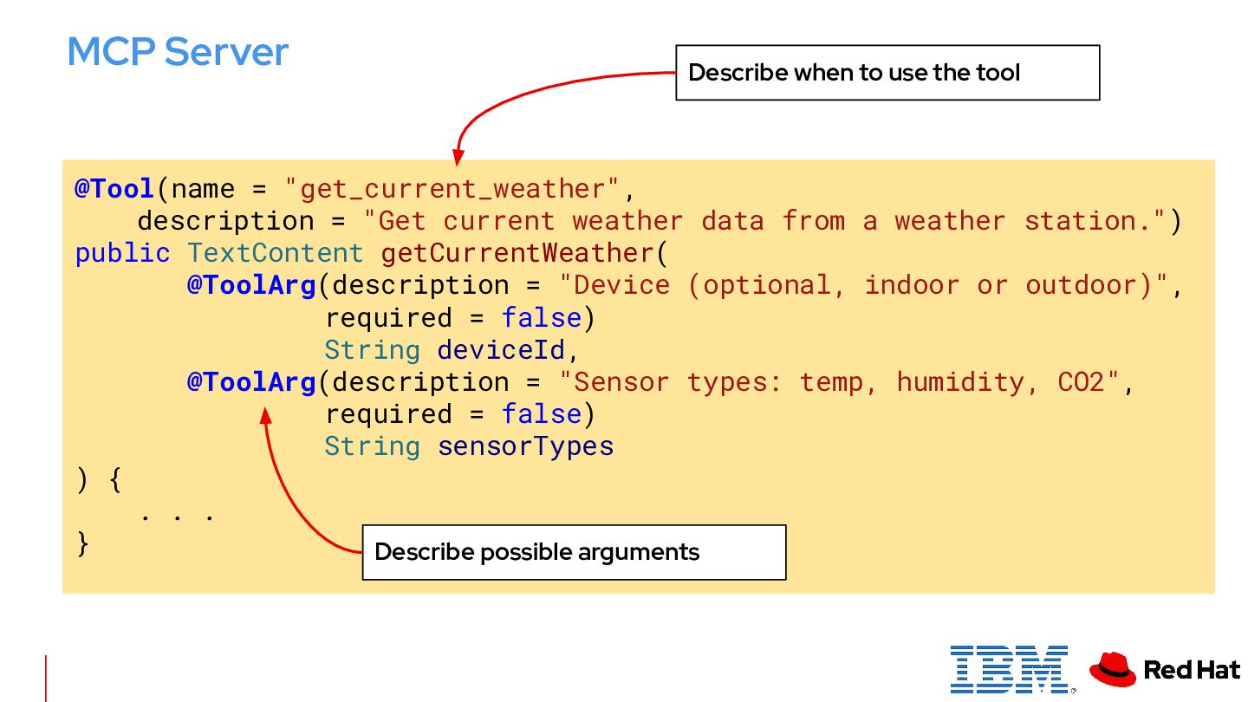Click the "Red Hat" wordmark text

coord(1192,669)
